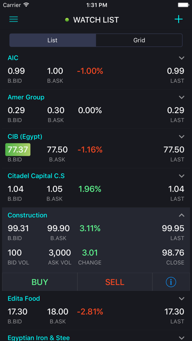Viewport: 192px width, 341px height.
Task: Select the highlighted 77.37 bid price
Action: pyautogui.click(x=18, y=149)
